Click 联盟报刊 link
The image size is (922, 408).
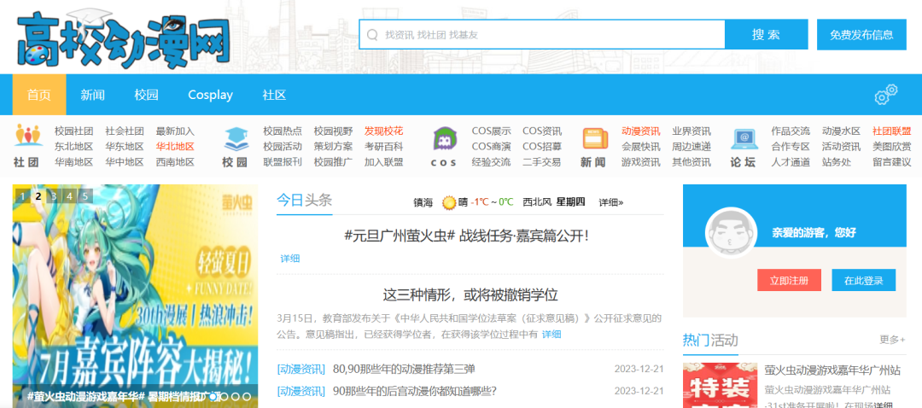coord(283,161)
